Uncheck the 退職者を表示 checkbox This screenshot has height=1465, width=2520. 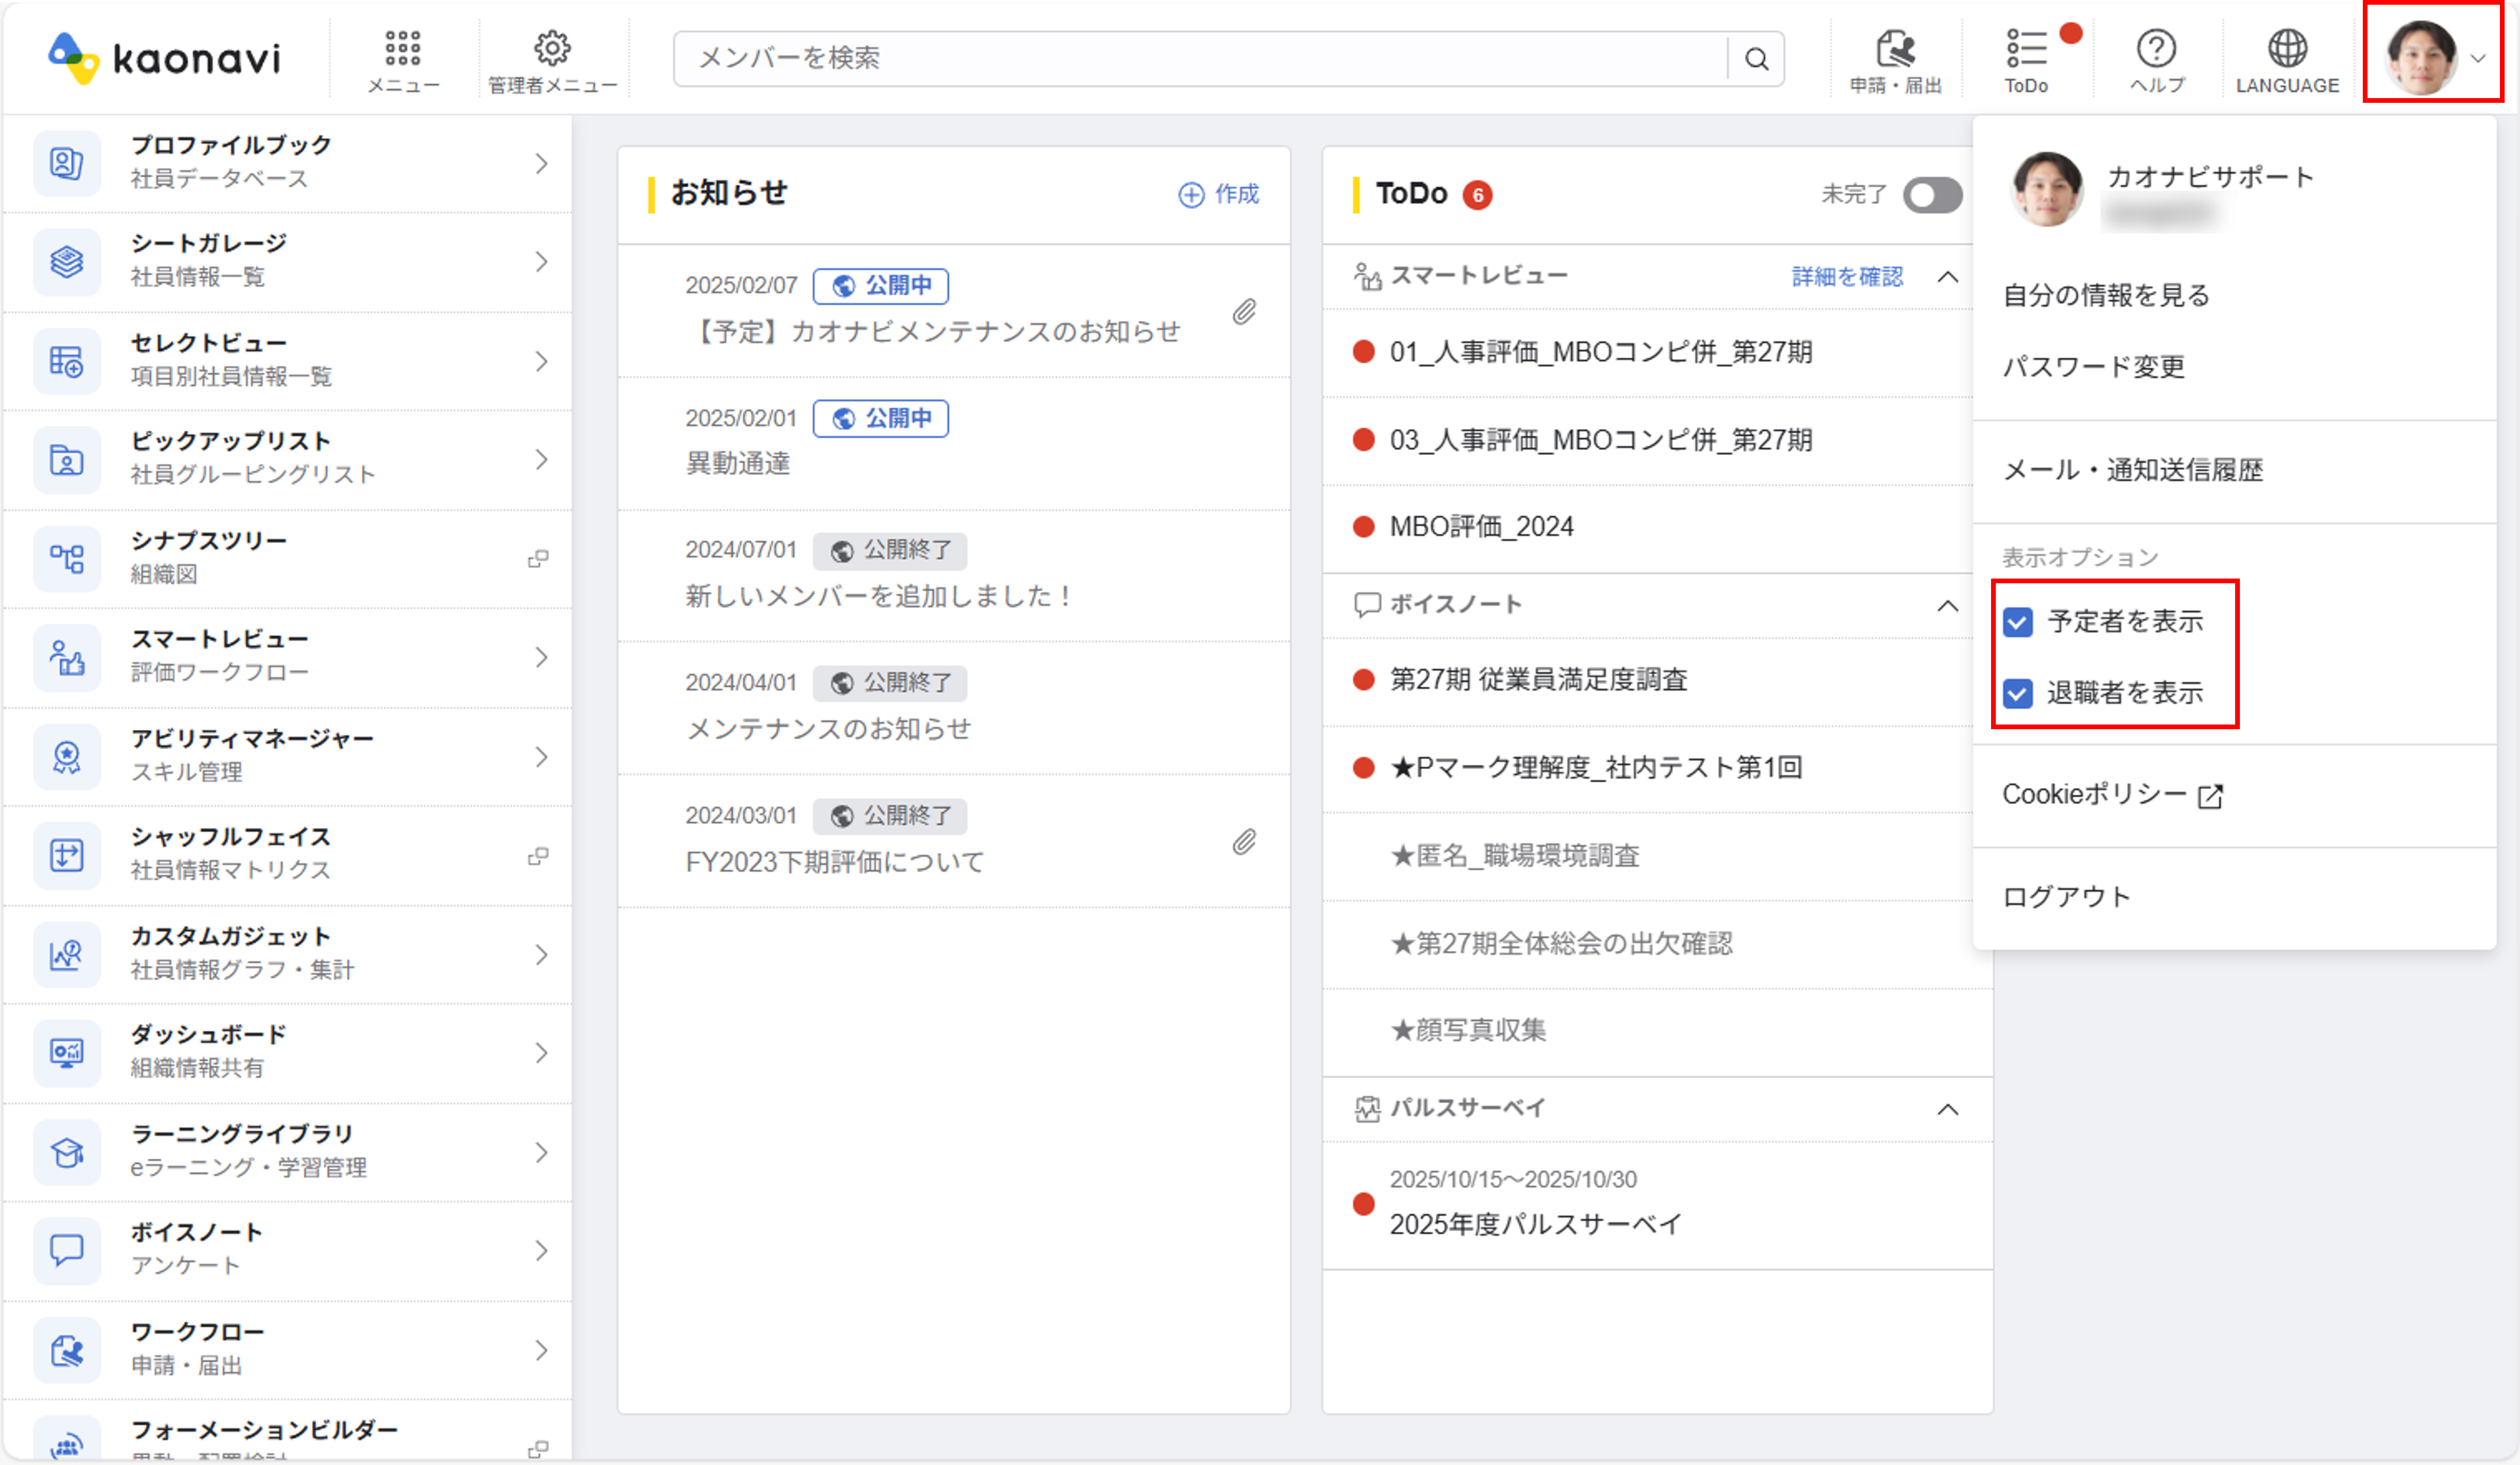pos(2018,693)
